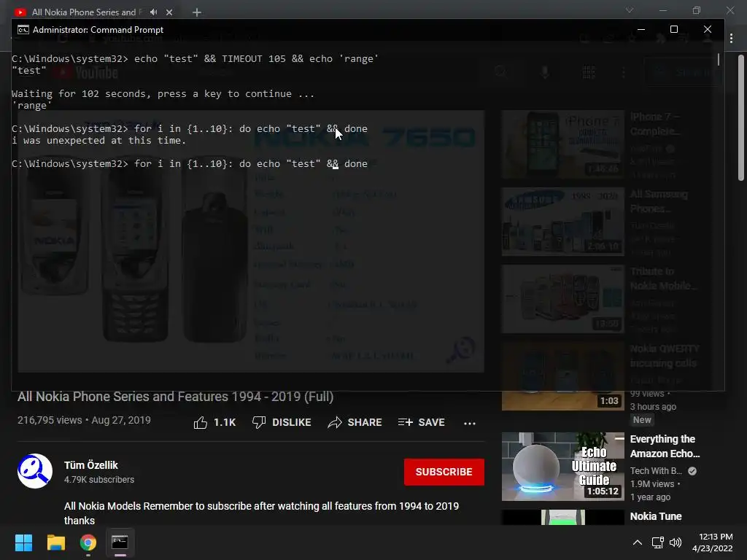Subscribe to Tüm Özellik channel
This screenshot has height=560, width=747.
click(444, 472)
